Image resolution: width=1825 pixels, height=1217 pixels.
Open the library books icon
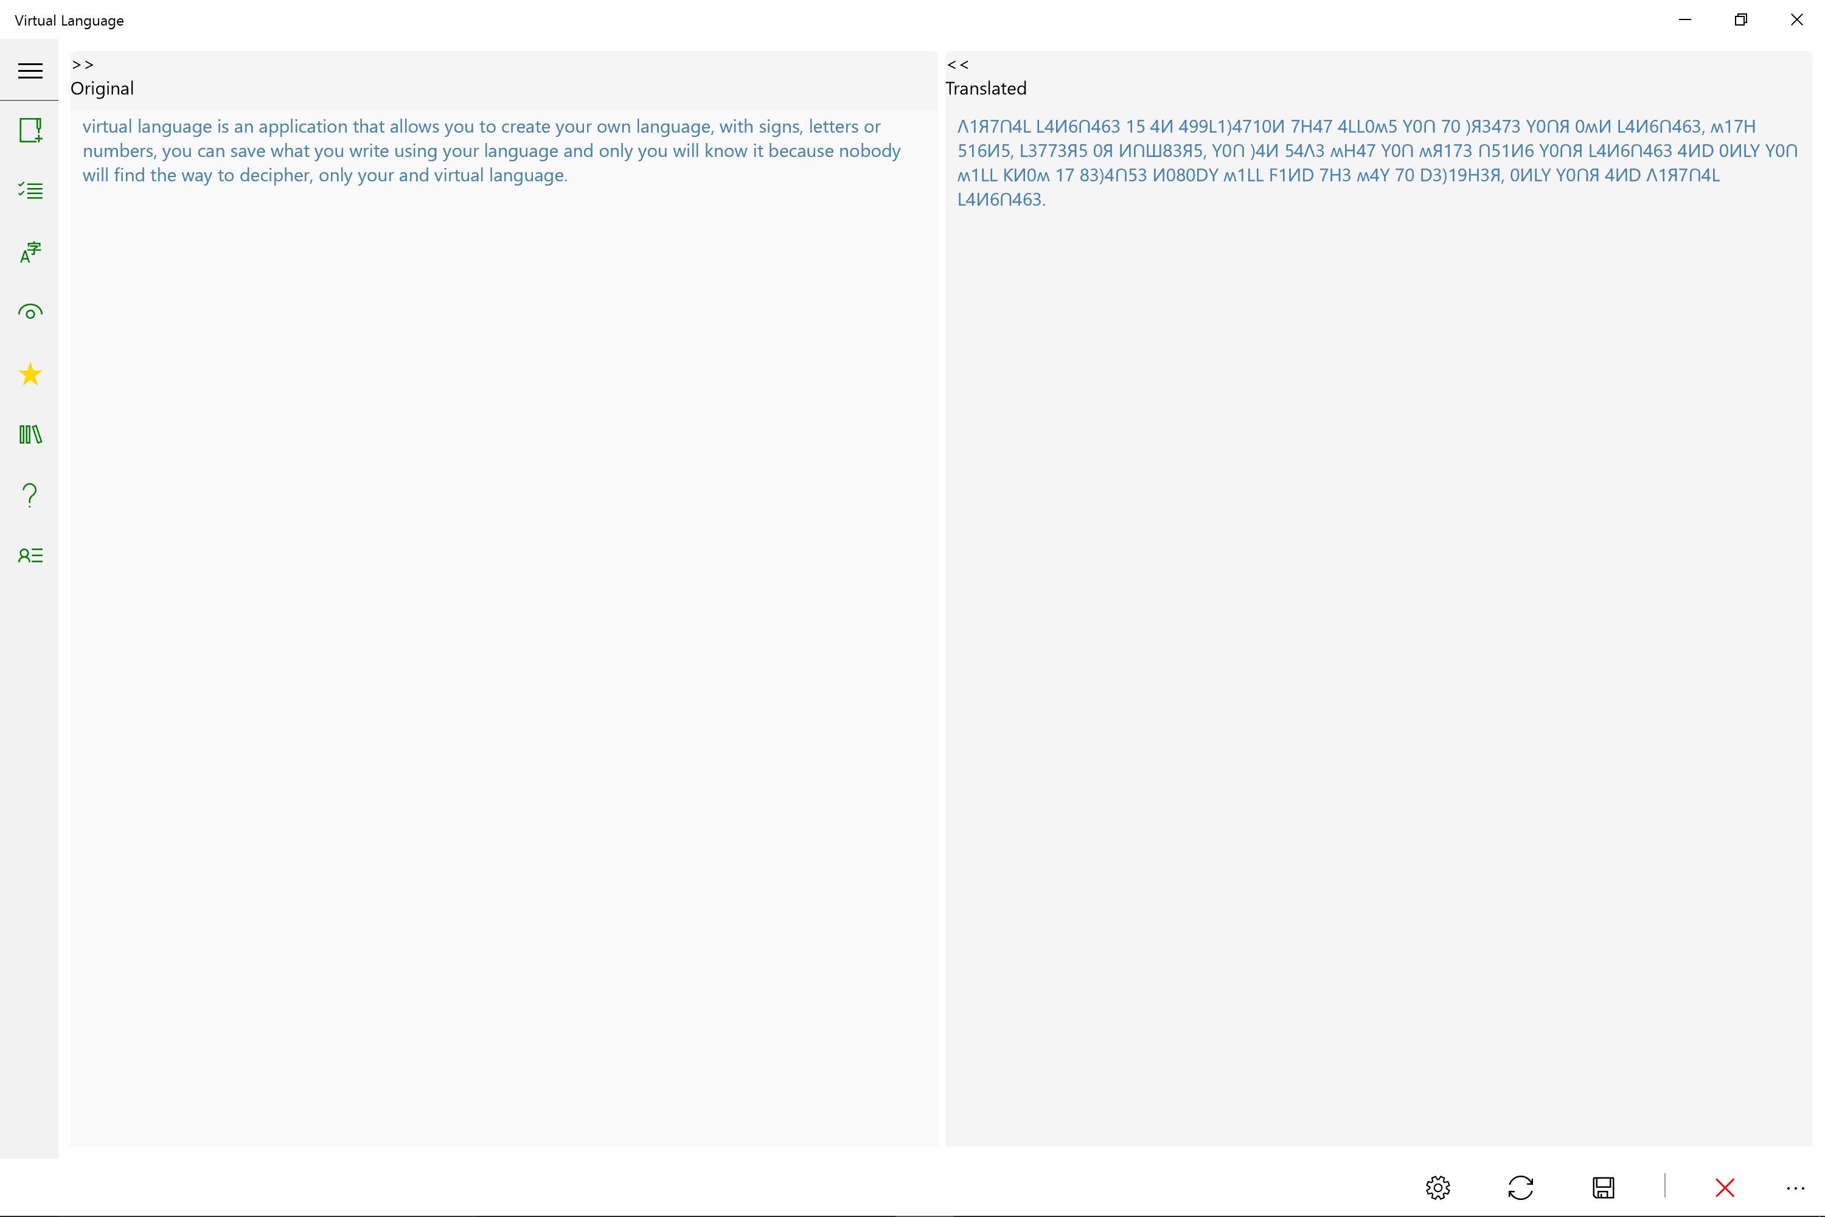(30, 434)
